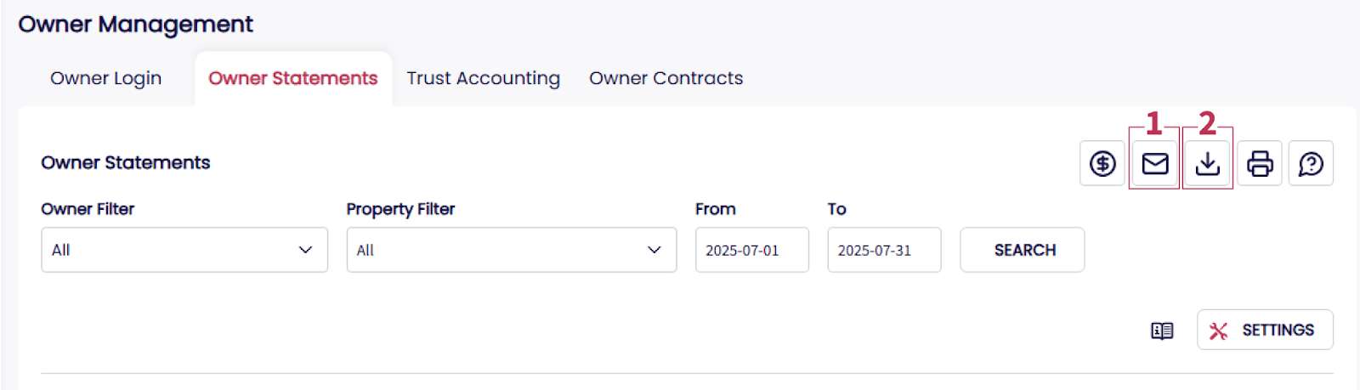The image size is (1360, 390).
Task: Click the SETTINGS button label
Action: 1278,330
